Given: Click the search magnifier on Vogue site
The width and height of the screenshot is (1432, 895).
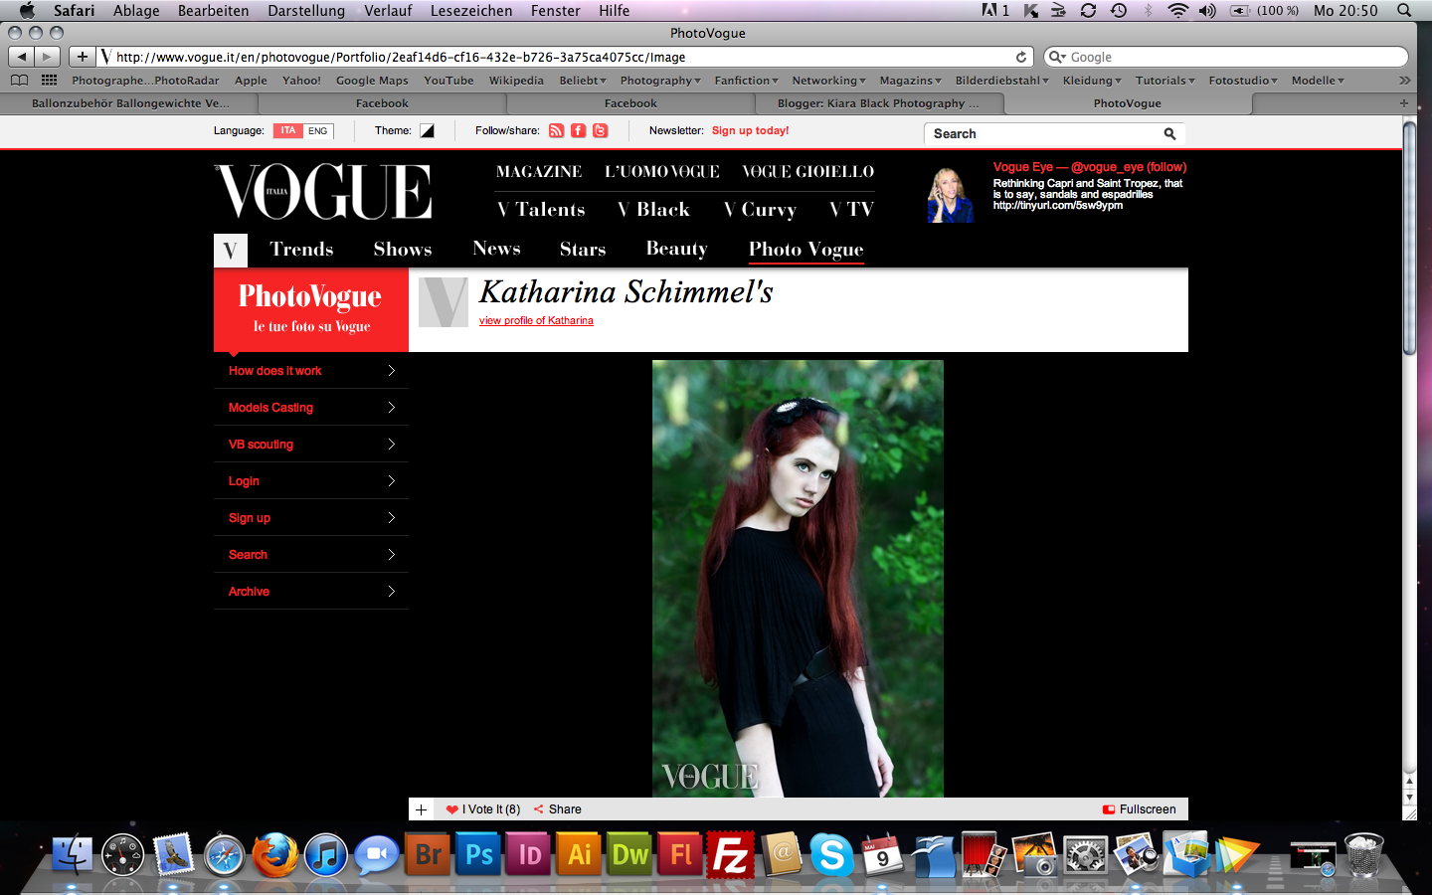Looking at the screenshot, I should pyautogui.click(x=1169, y=133).
